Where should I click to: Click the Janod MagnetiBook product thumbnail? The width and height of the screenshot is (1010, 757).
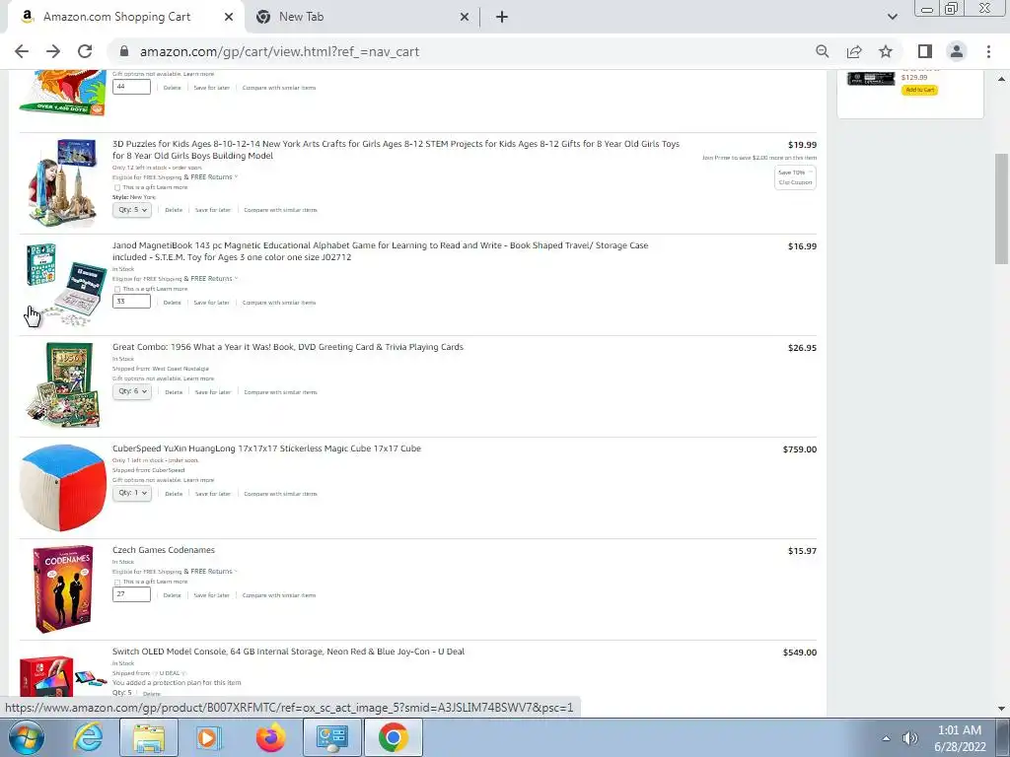[x=66, y=285]
